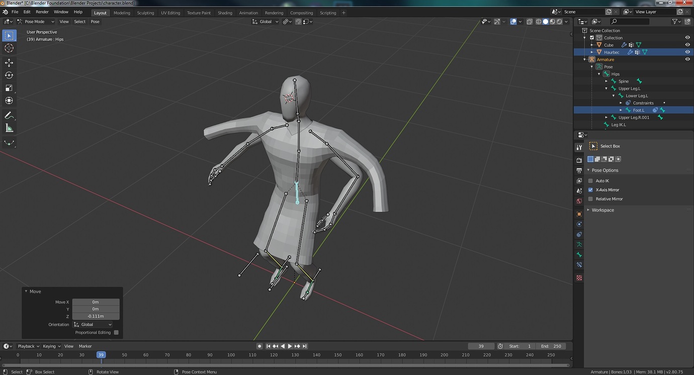This screenshot has height=375, width=694.
Task: Toggle X-Ray view in viewport header
Action: tap(530, 22)
